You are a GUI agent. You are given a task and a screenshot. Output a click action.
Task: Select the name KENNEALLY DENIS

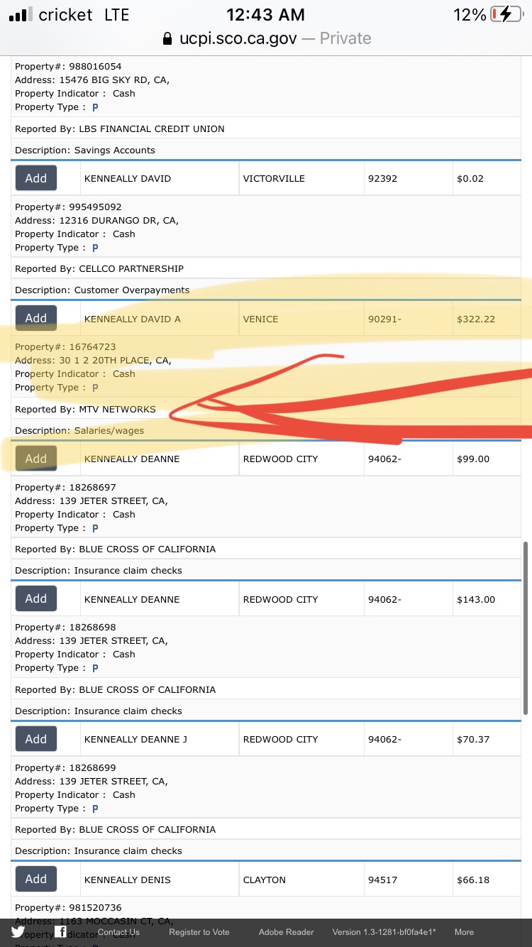(128, 880)
